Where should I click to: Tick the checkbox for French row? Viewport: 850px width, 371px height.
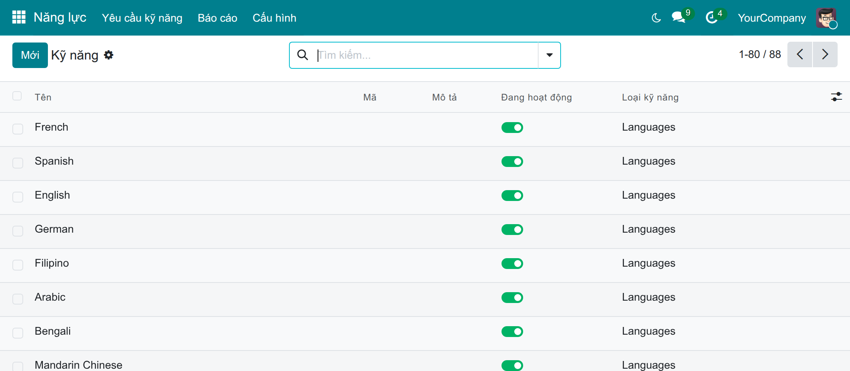coord(18,129)
